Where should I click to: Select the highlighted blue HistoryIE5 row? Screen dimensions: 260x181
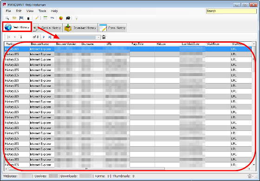(x=128, y=49)
